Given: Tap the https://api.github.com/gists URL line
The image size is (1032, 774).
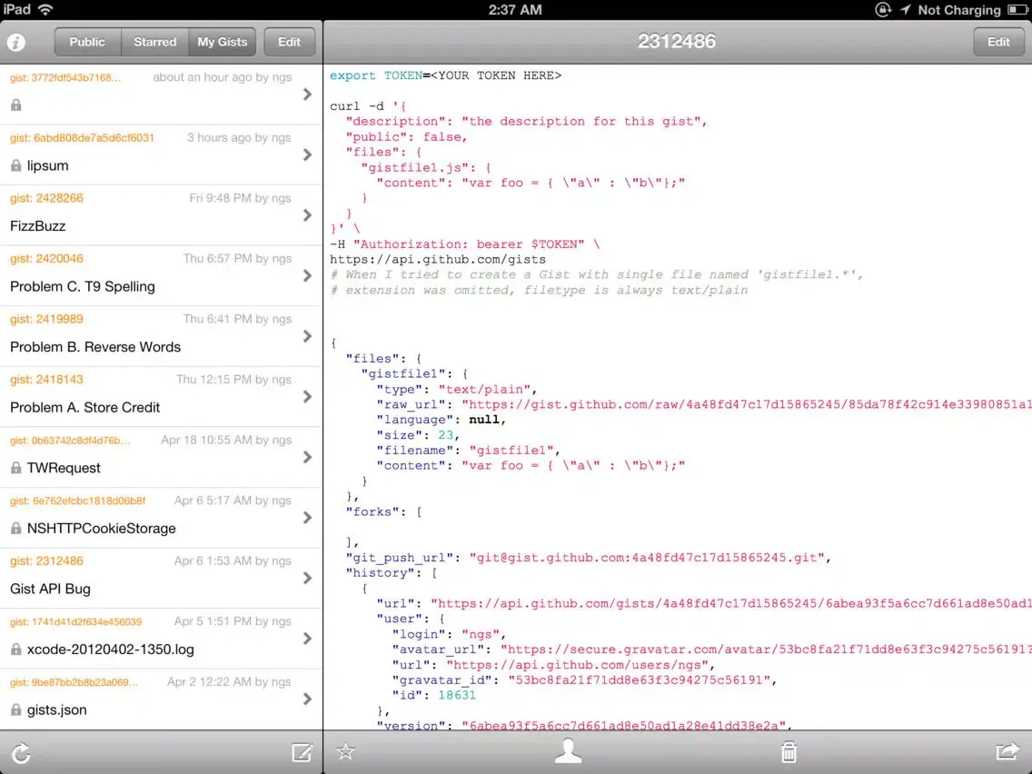Looking at the screenshot, I should tap(438, 259).
